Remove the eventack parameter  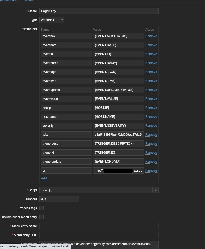tap(151, 36)
